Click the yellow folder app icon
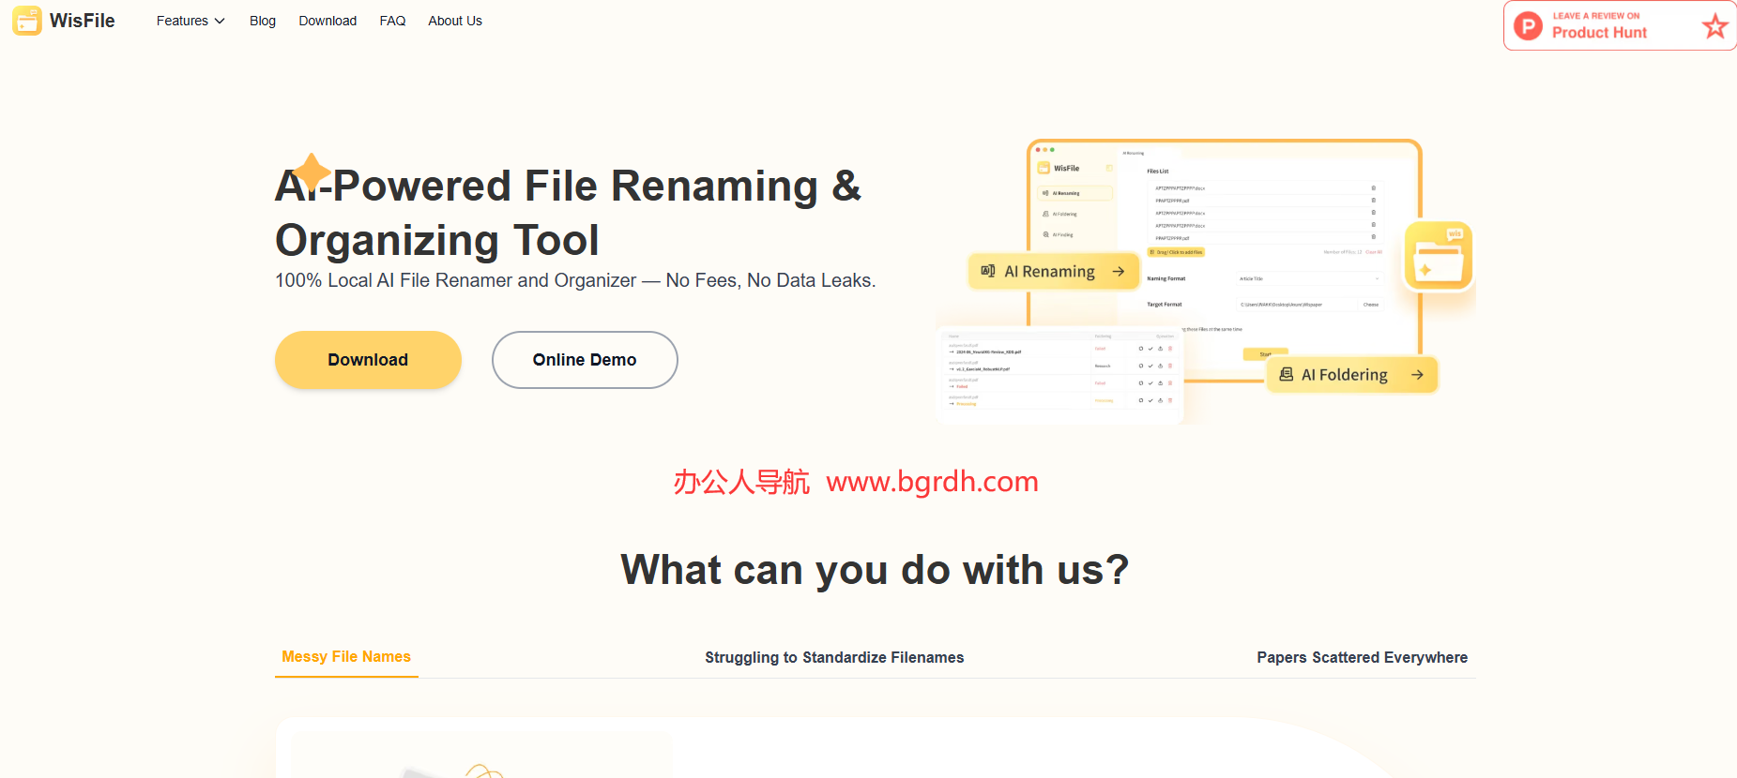 [1438, 255]
